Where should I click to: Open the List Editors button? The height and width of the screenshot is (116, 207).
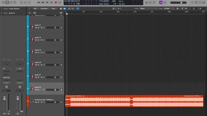(x=192, y=2)
